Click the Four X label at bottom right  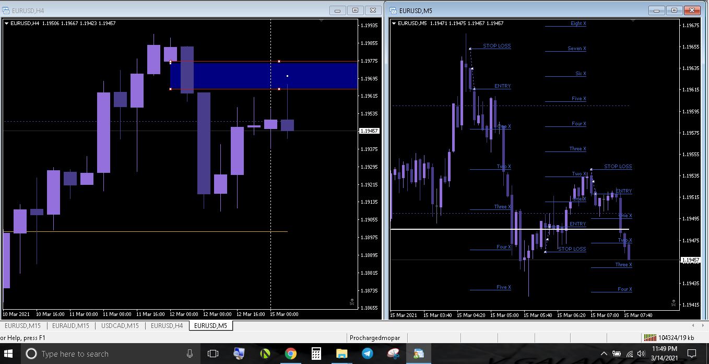(624, 289)
